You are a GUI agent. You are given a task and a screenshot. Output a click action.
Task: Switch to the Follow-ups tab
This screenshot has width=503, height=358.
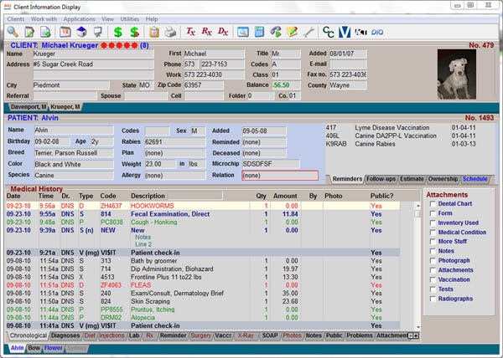pos(381,179)
